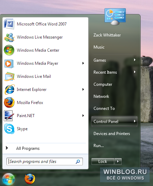Open the Microsoft Office Word 2007 icon

[x=9, y=24]
